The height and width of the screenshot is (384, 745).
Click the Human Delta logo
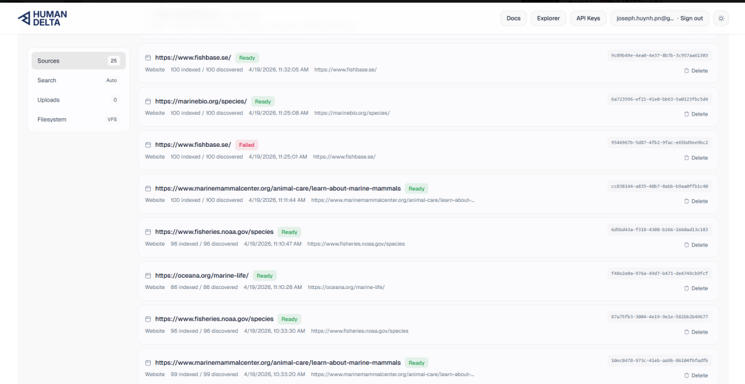tap(43, 18)
